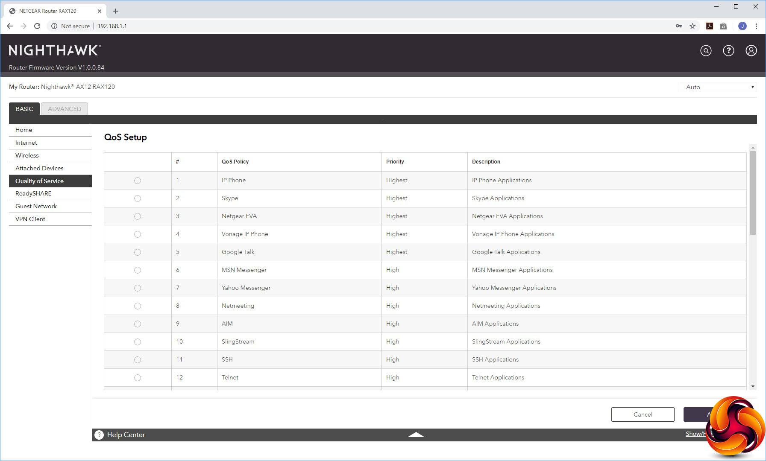Screen dimensions: 766x461
Task: Click the browser back arrow
Action: click(10, 26)
